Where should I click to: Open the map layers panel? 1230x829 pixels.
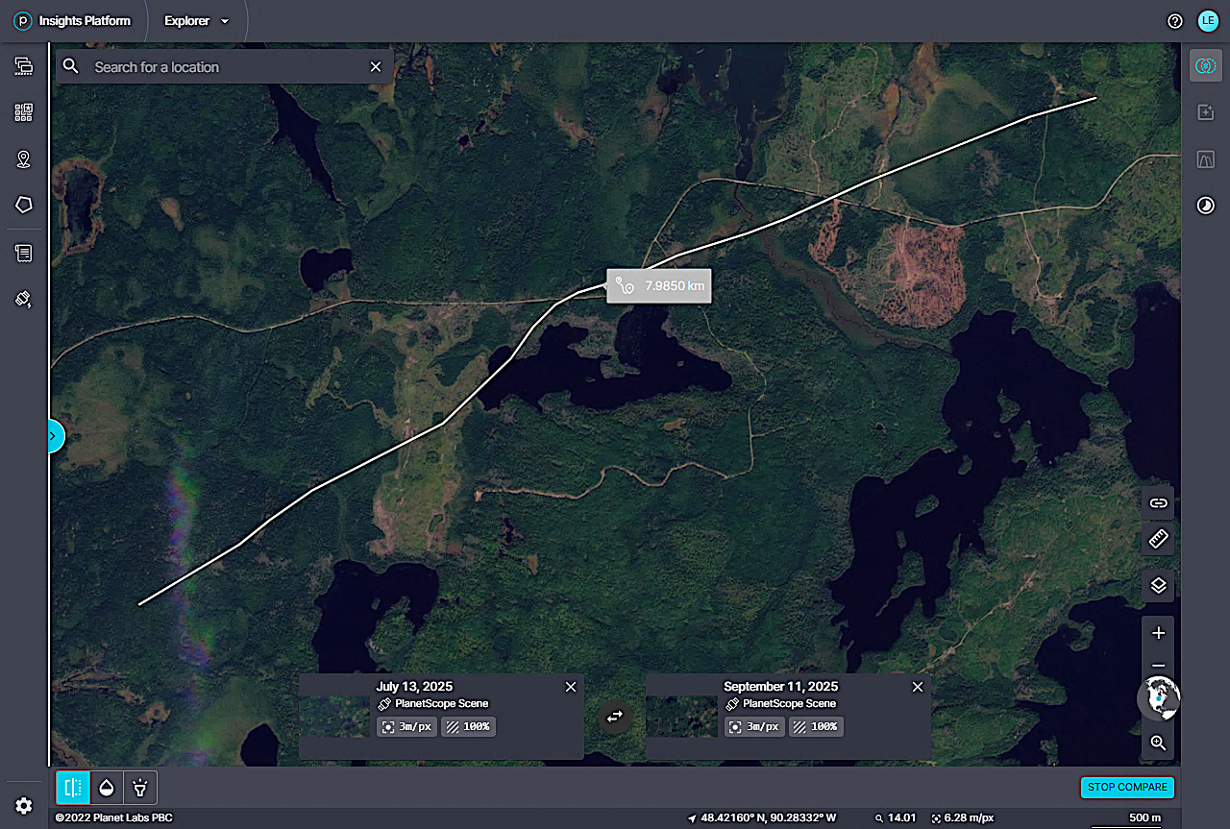coord(1158,585)
